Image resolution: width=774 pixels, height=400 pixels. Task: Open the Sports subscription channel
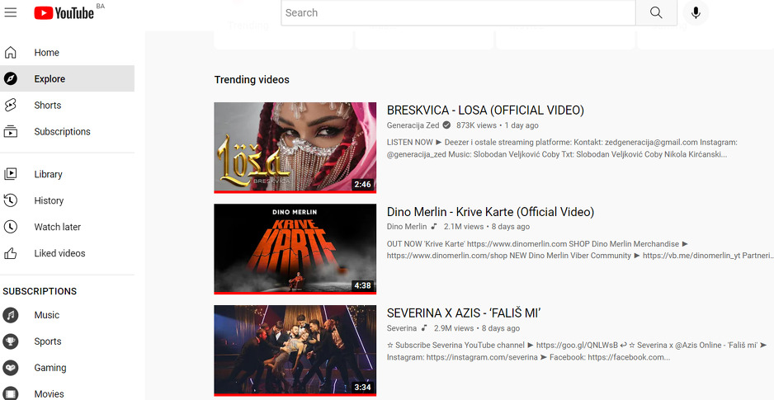point(47,341)
